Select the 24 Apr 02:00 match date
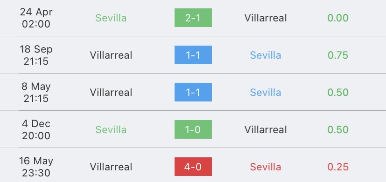Viewport: 386px width, 182px height. (36, 18)
